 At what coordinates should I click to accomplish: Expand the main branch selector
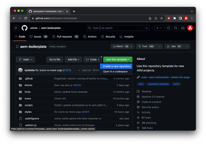point(26,60)
